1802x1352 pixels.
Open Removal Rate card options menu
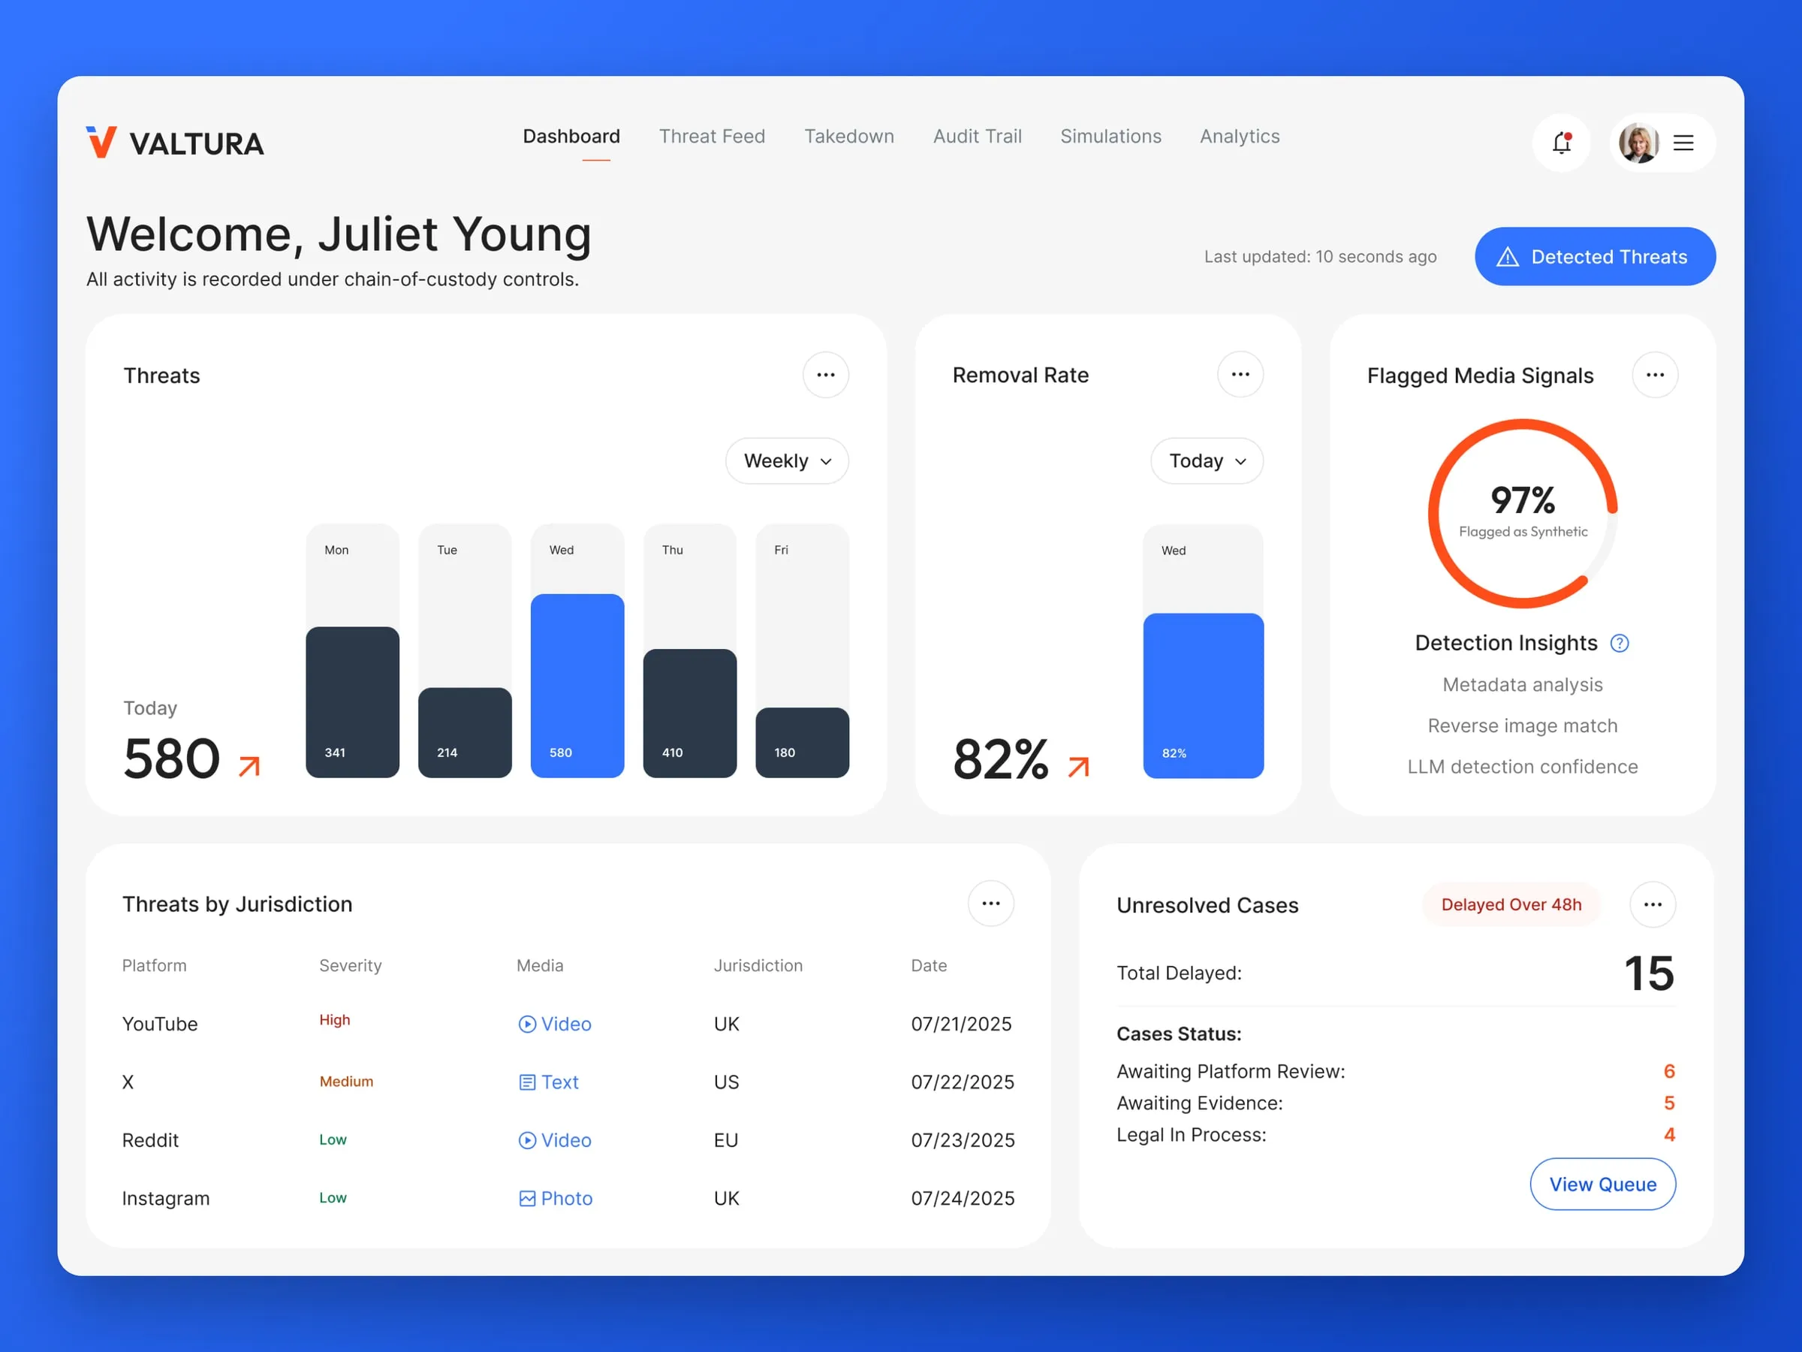[1240, 374]
